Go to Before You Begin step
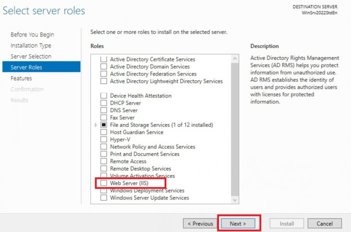Screen dimensions: 351x232 point(32,35)
